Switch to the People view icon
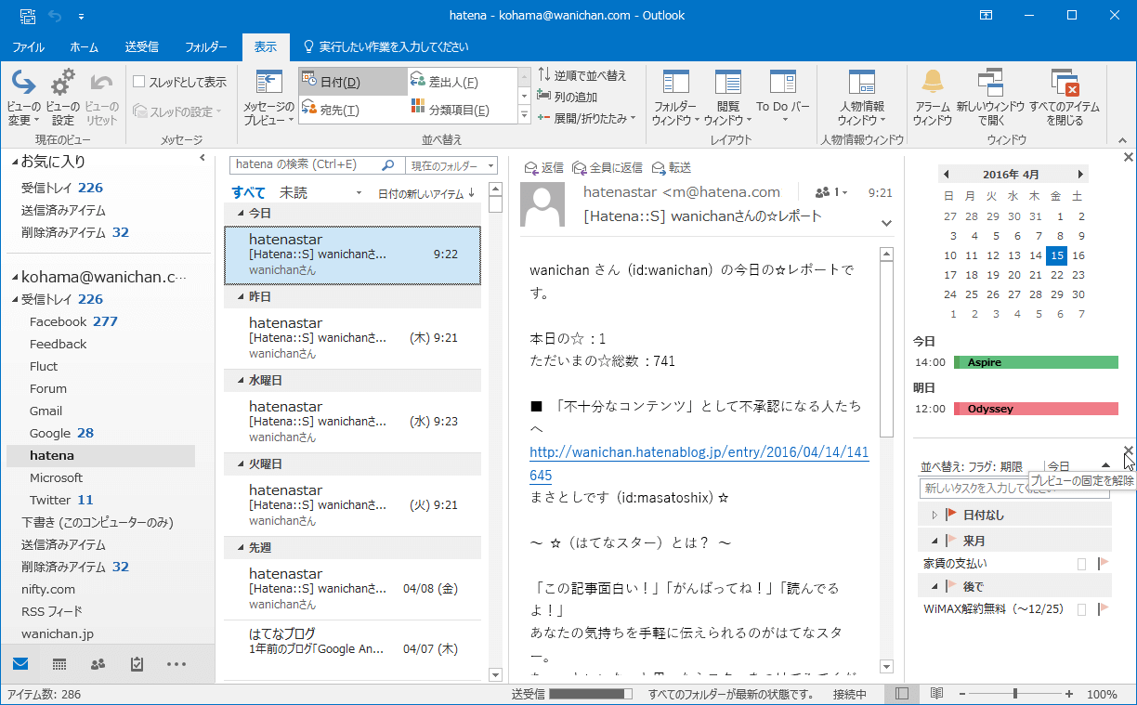1137x705 pixels. pos(98,664)
